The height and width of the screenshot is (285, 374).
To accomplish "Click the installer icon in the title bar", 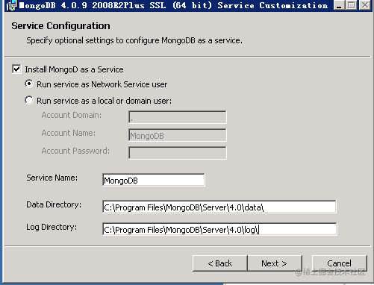I will (x=11, y=5).
